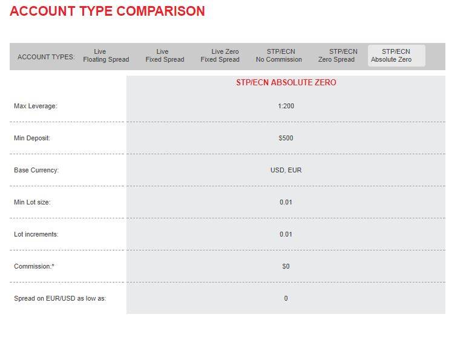Click the USD, EUR currency value

click(x=286, y=170)
